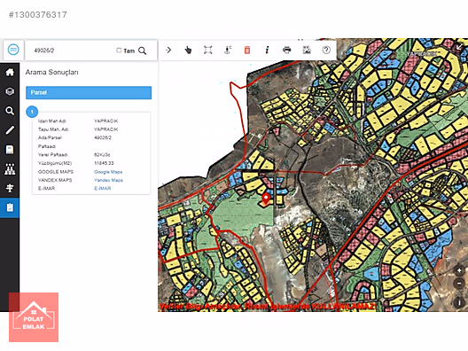Toggle the Tam checkbox
This screenshot has height=351, width=468.
119,51
